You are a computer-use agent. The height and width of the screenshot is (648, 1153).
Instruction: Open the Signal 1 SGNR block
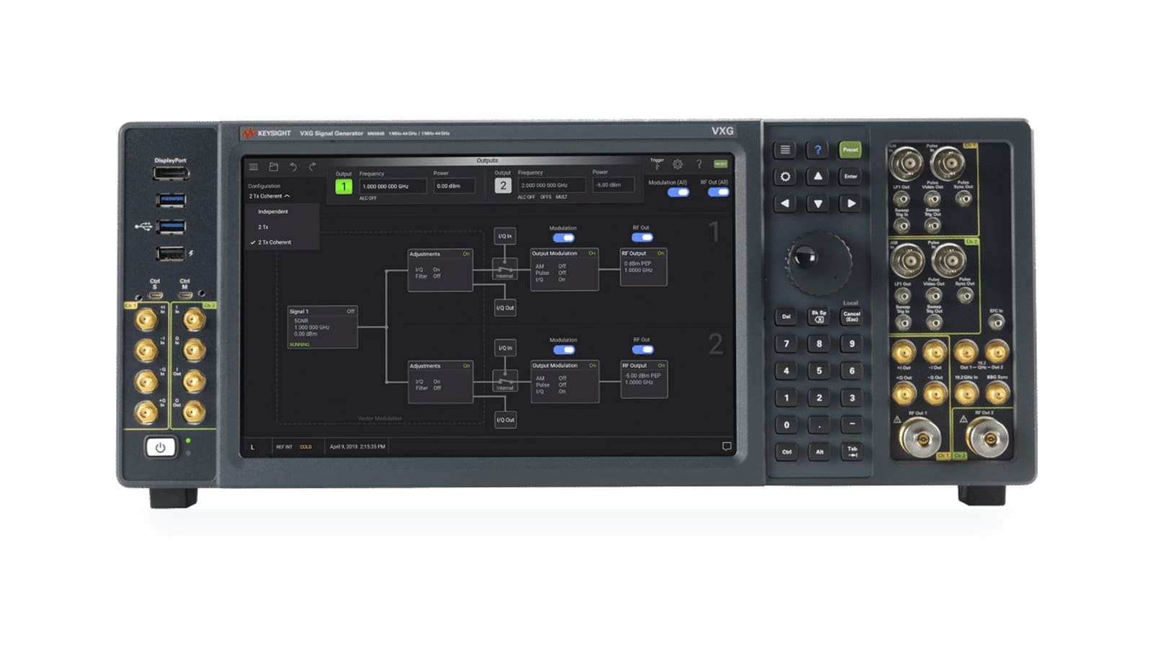pos(322,328)
